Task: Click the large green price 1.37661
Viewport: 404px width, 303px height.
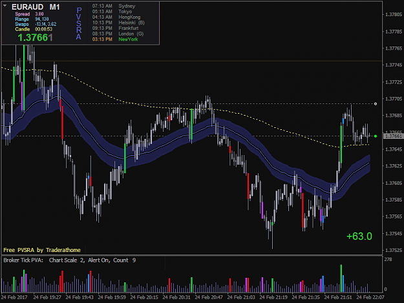Action: (36, 37)
